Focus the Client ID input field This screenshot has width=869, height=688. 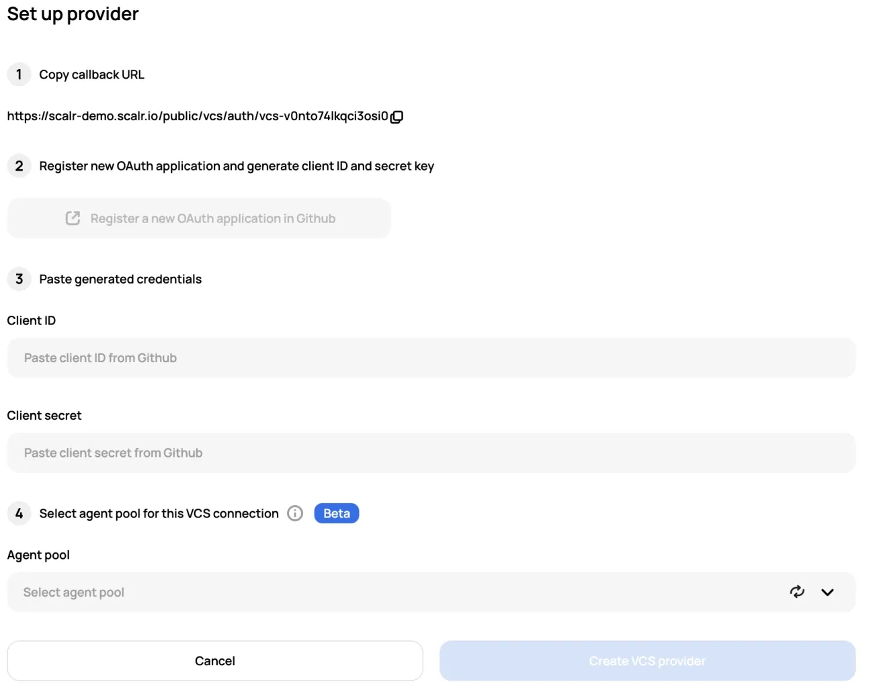coord(431,358)
